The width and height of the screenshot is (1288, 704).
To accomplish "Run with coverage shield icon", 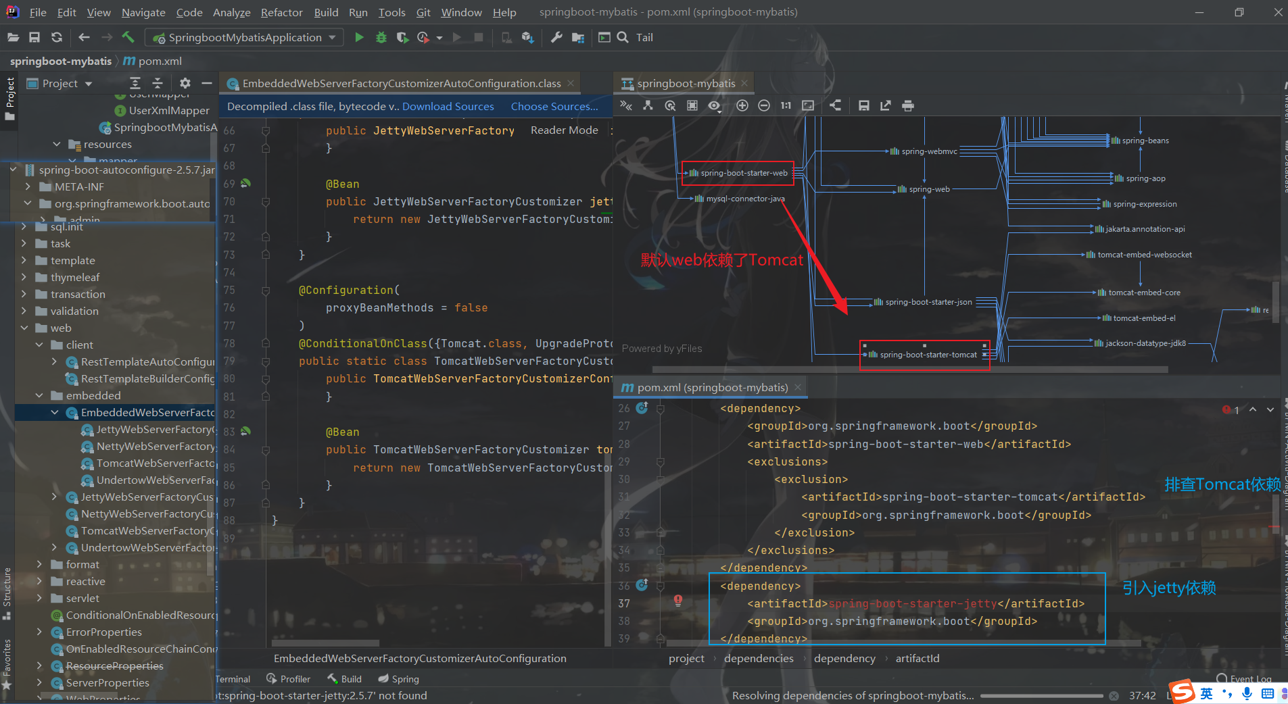I will (403, 38).
